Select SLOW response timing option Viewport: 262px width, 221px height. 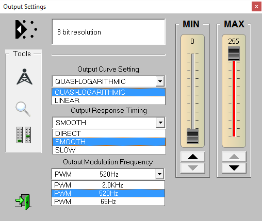pyautogui.click(x=109, y=150)
